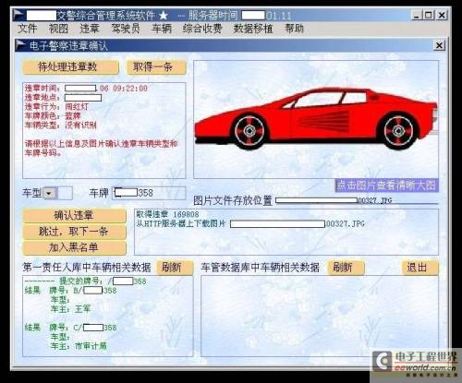Click the red car image to enlarge
Viewport: 462px width, 383px height.
coord(316,119)
